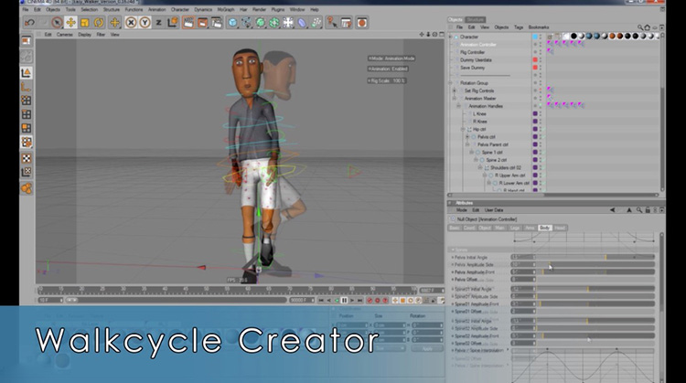686x383 pixels.
Task: Add a Cube primitive object
Action: click(x=232, y=22)
